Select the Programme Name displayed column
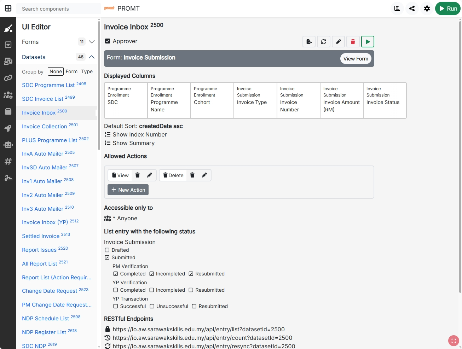 coord(169,100)
